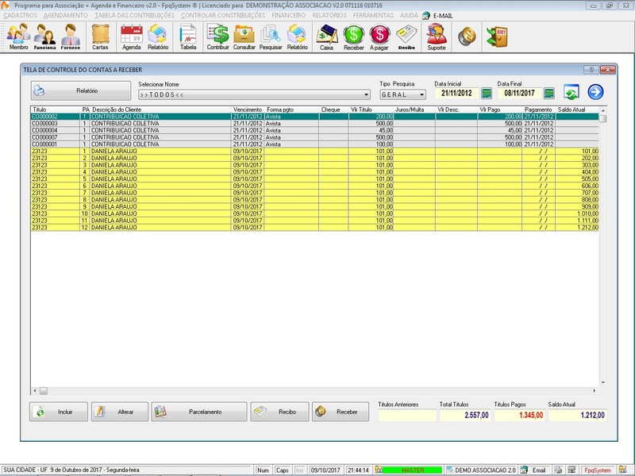Open the Recibo receipt toolbar icon
Viewport: 635px width, 476px height.
click(406, 36)
